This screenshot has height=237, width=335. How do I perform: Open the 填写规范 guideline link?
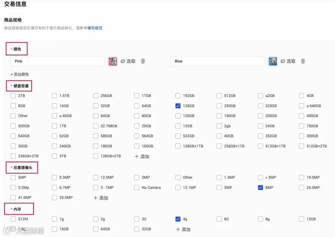(x=95, y=28)
